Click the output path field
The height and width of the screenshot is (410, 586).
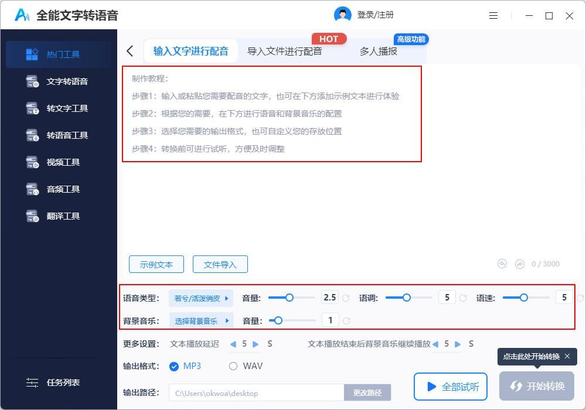[x=257, y=393]
